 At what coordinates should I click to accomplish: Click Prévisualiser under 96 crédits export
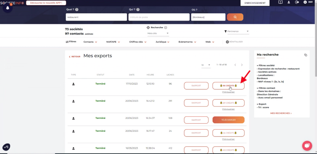click(228, 92)
